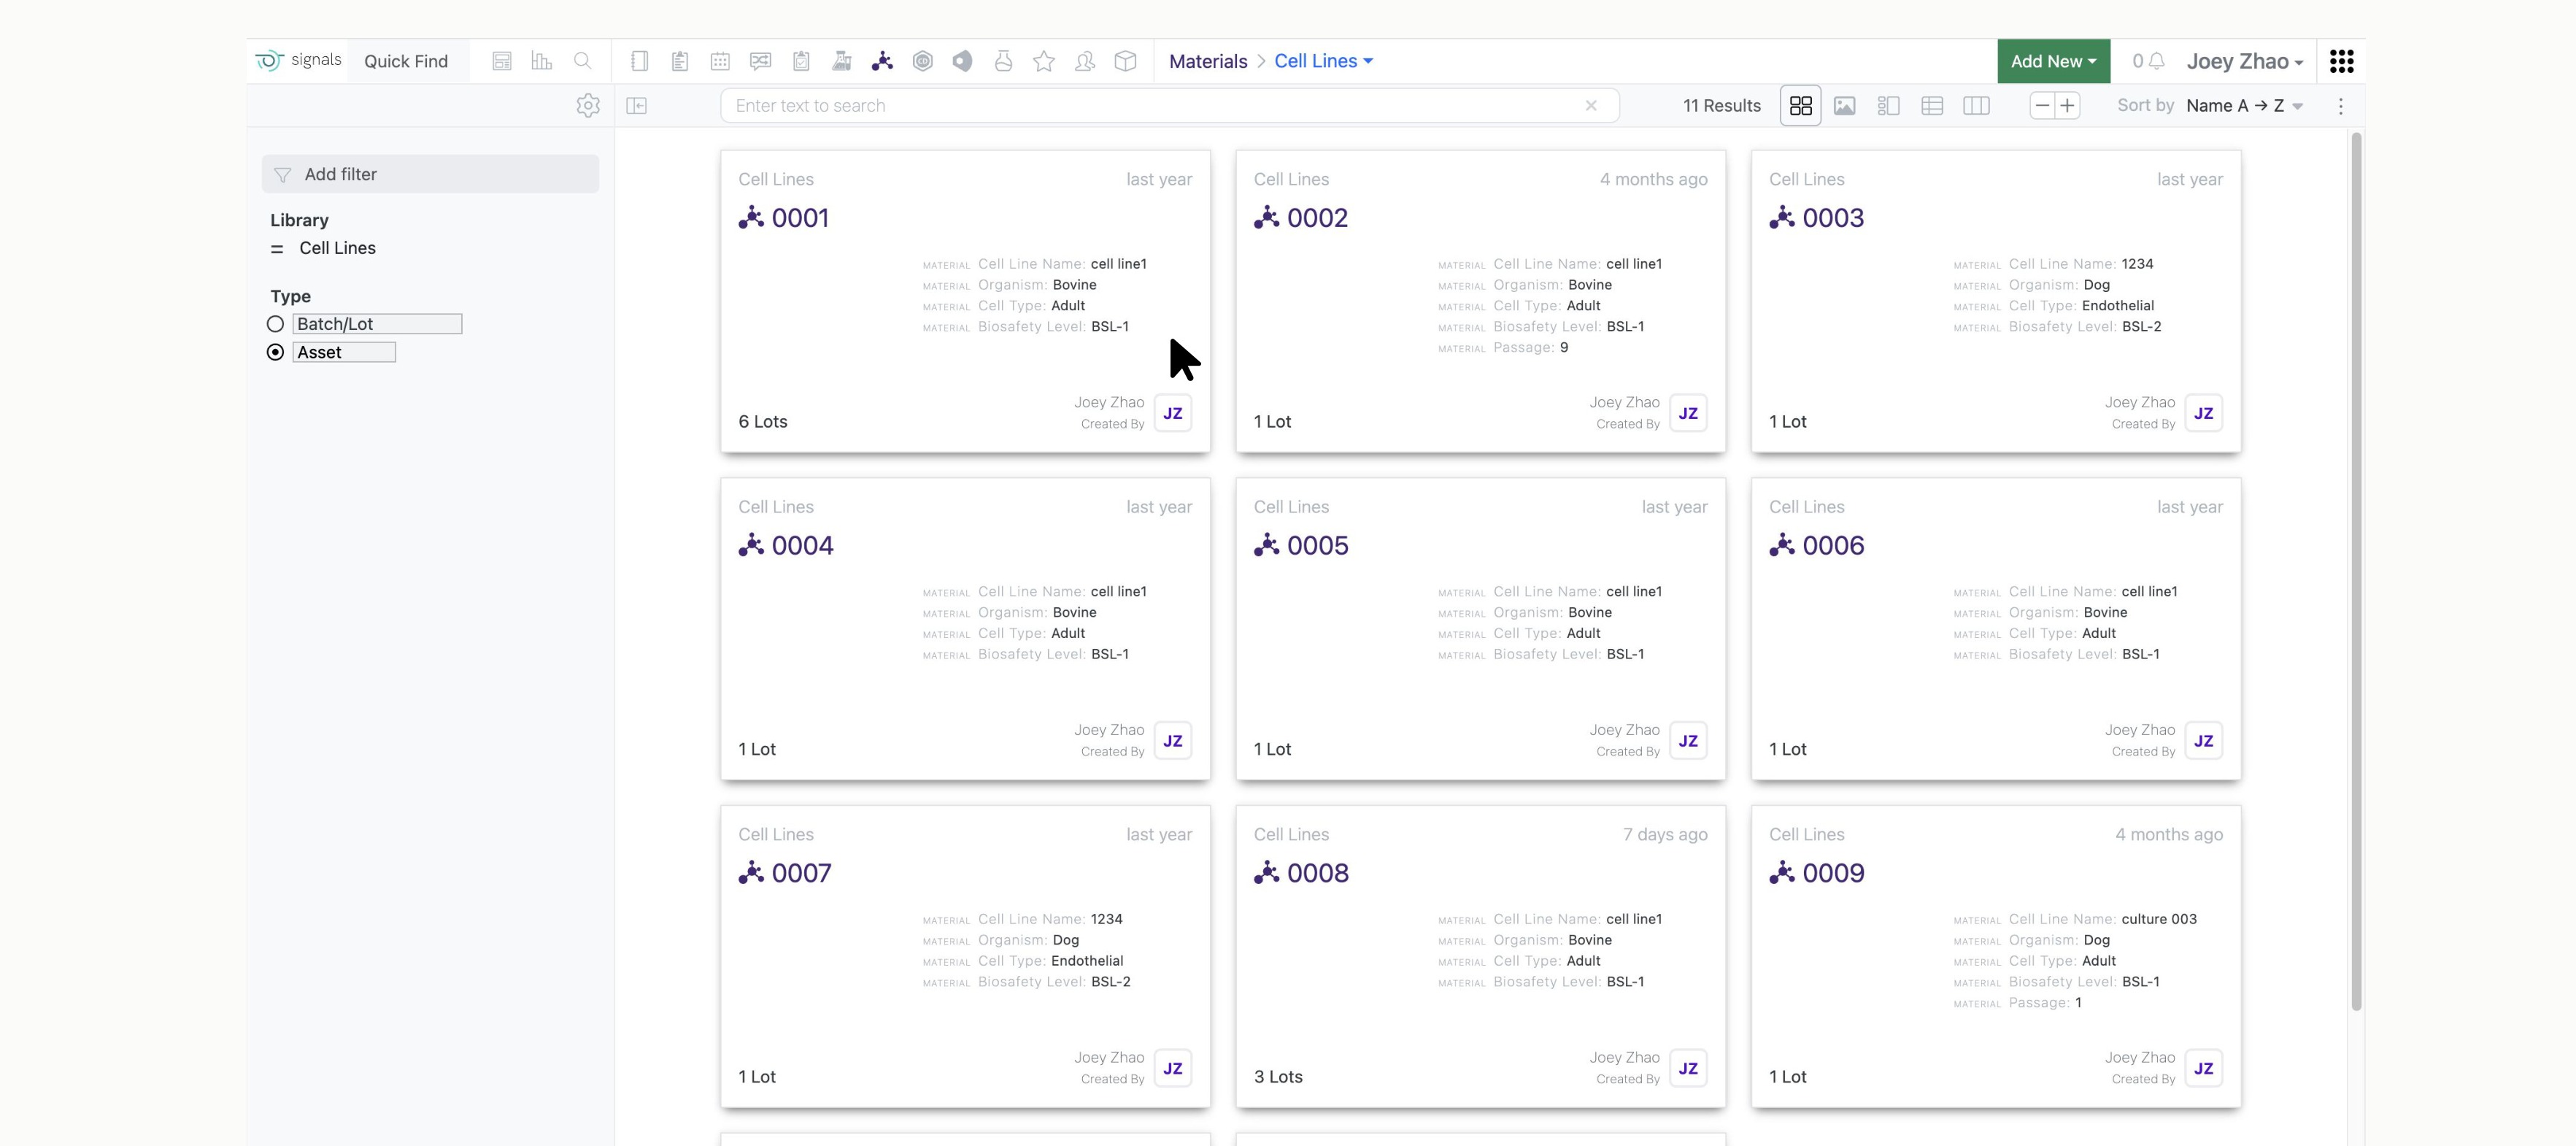Screen dimensions: 2576x1146
Task: Open the Cell Lines breadcrumb dropdown
Action: [1323, 61]
